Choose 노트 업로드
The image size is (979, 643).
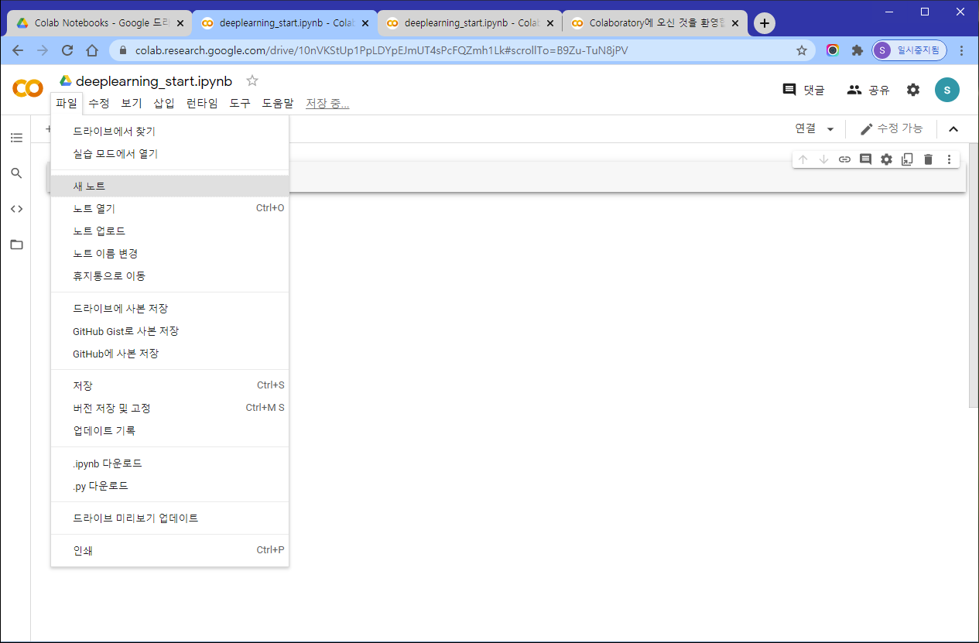tap(169, 231)
